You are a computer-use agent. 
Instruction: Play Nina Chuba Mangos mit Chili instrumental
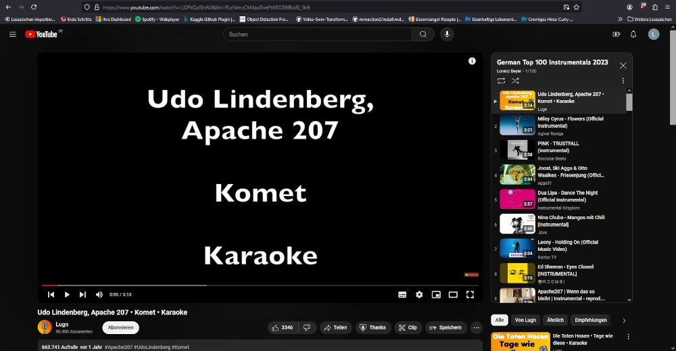click(x=559, y=224)
